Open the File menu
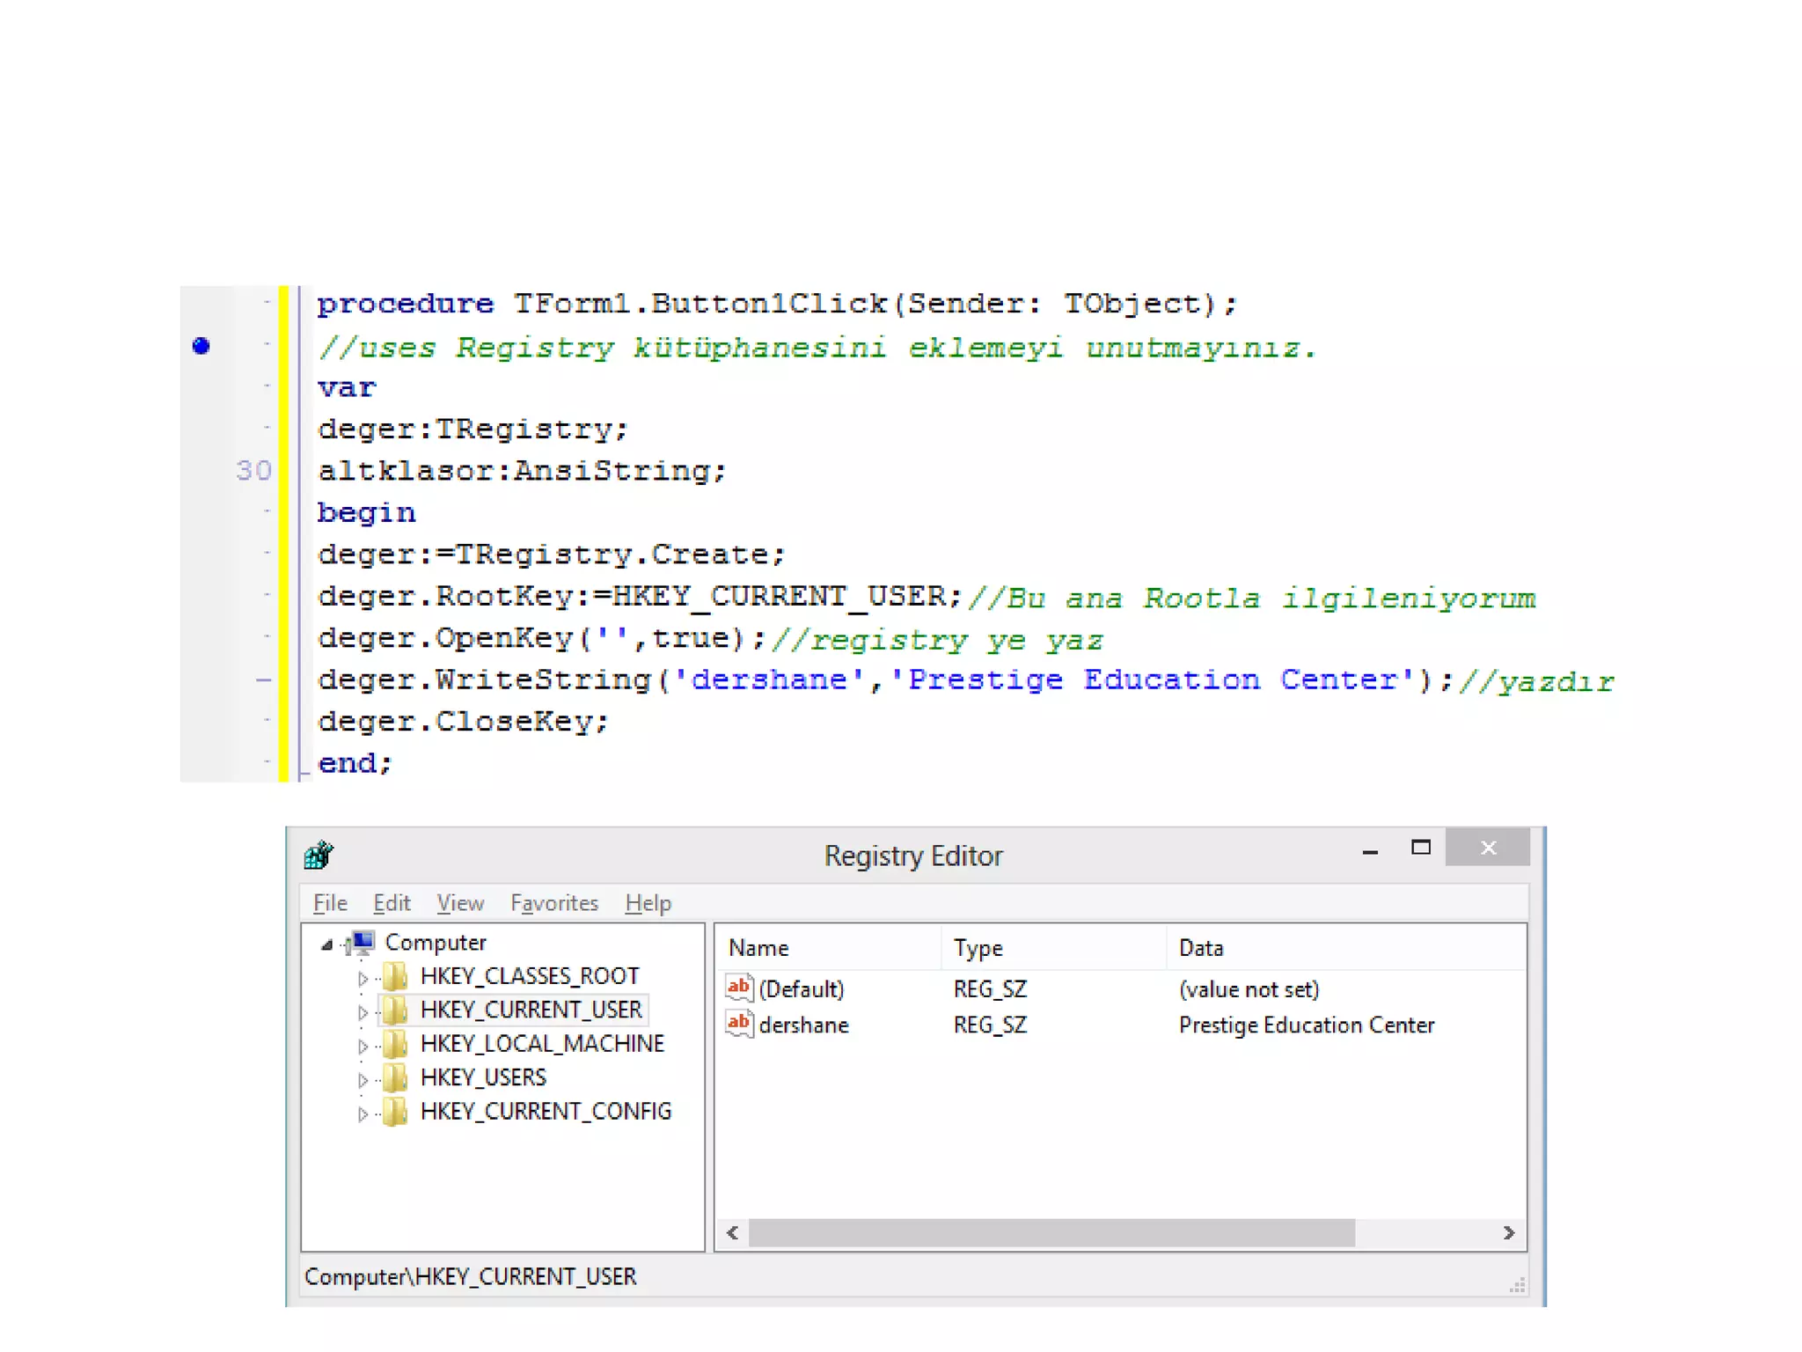Image resolution: width=1802 pixels, height=1352 pixels. click(x=330, y=903)
